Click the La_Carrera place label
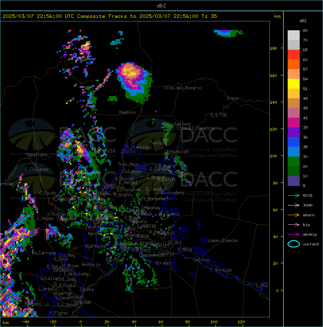The image size is (323, 327). click(44, 253)
